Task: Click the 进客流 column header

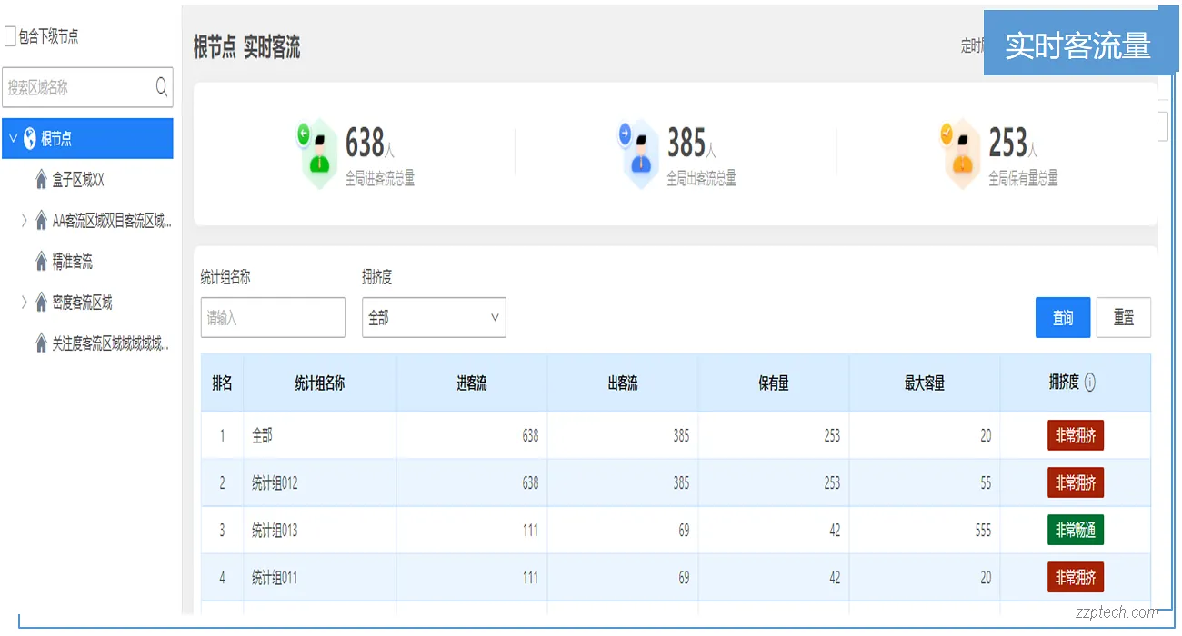Action: point(471,383)
